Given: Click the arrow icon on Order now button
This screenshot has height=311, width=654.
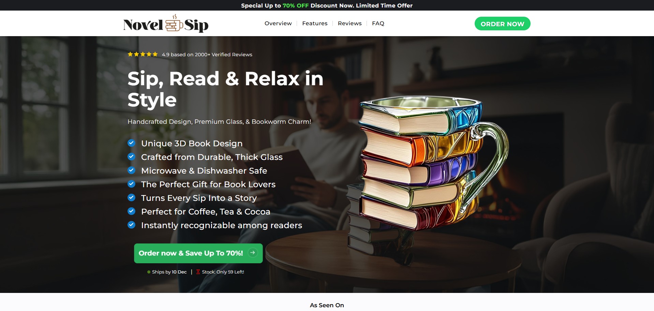Looking at the screenshot, I should coord(253,253).
